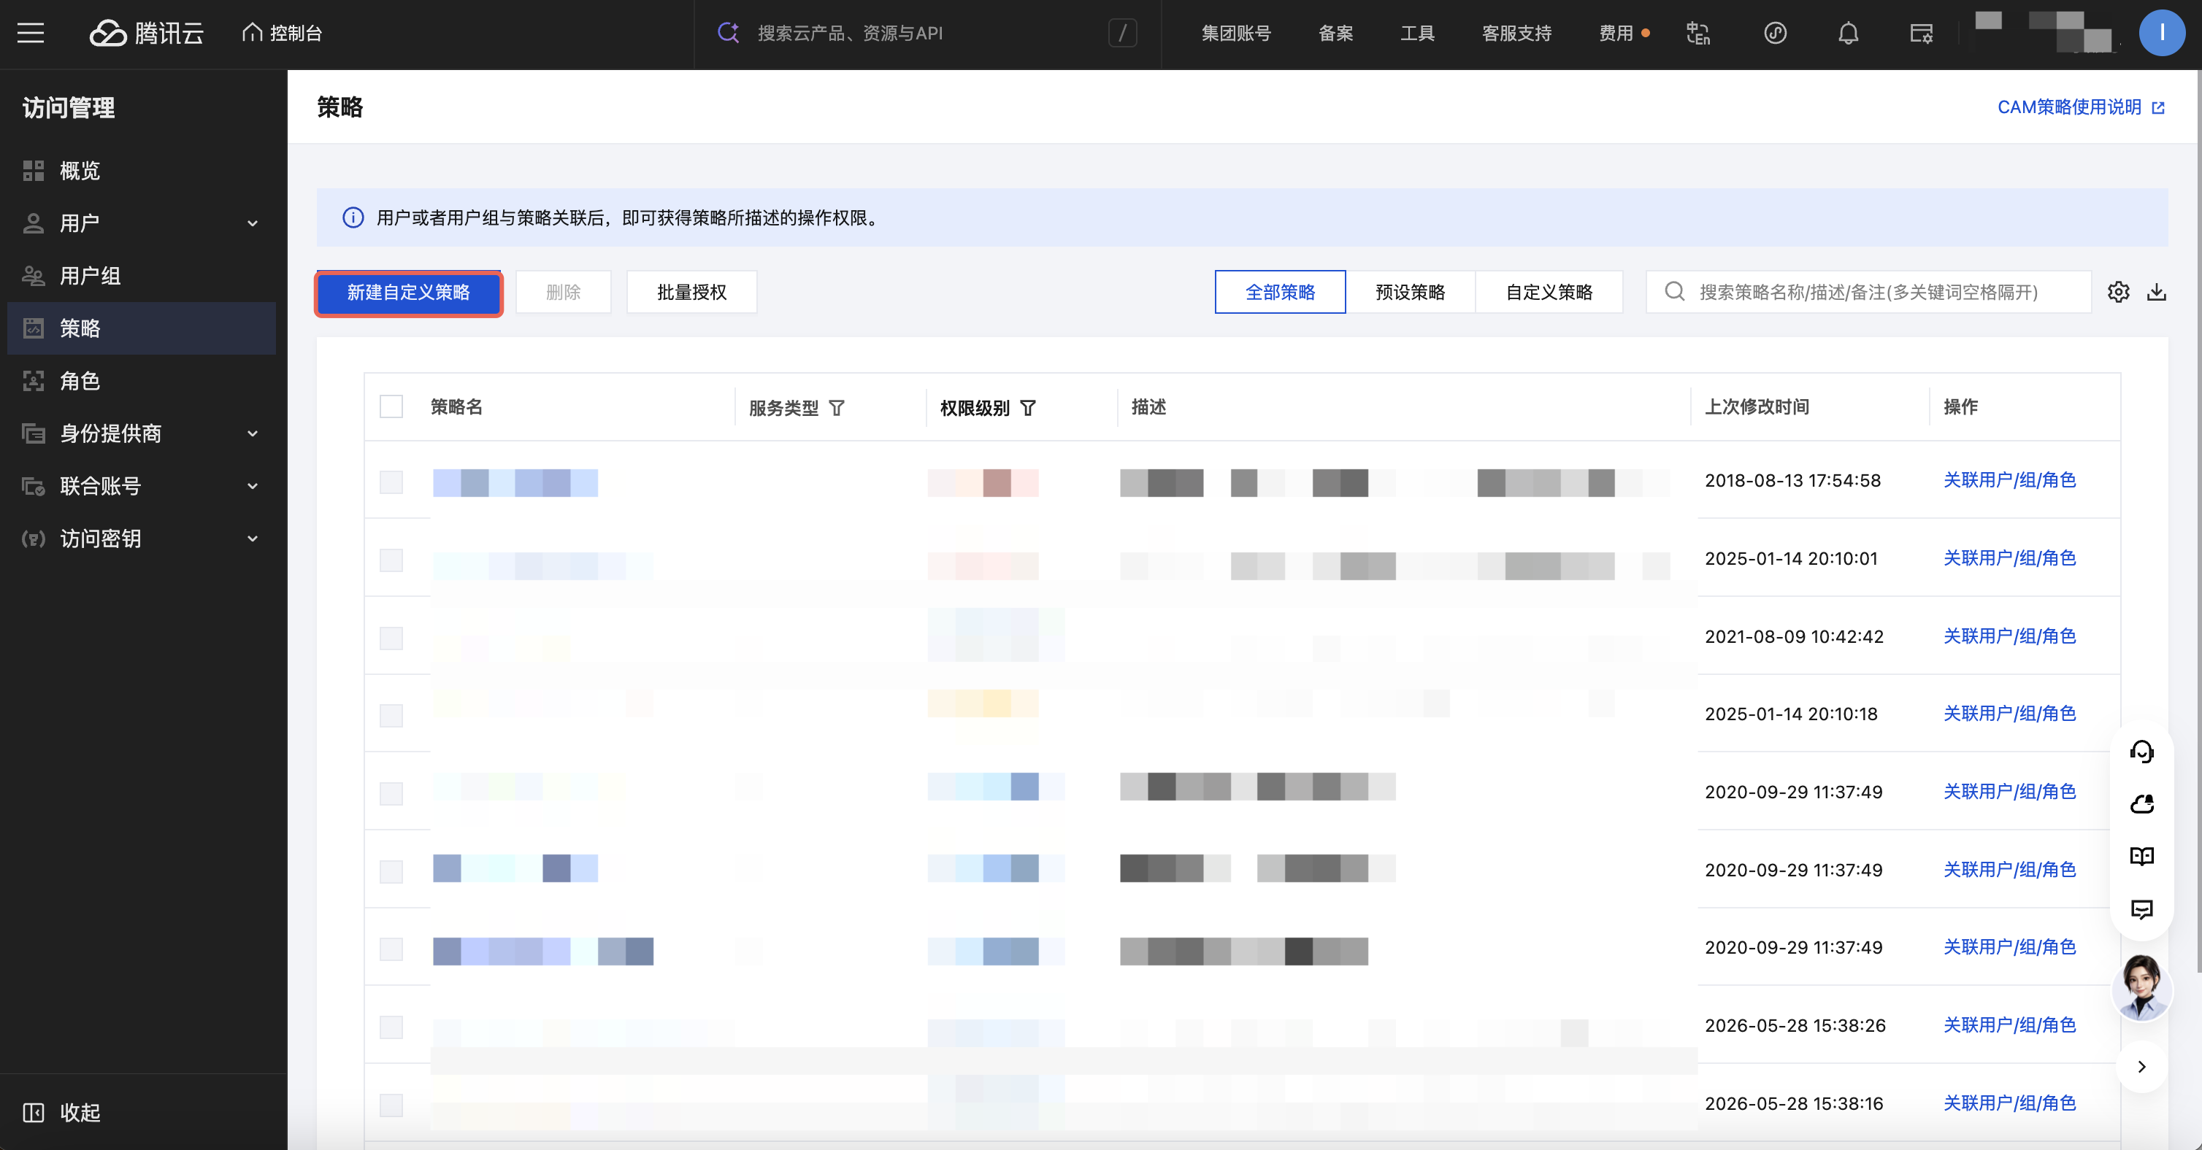This screenshot has height=1150, width=2202.
Task: Select the 全部策略 tab
Action: pos(1280,292)
